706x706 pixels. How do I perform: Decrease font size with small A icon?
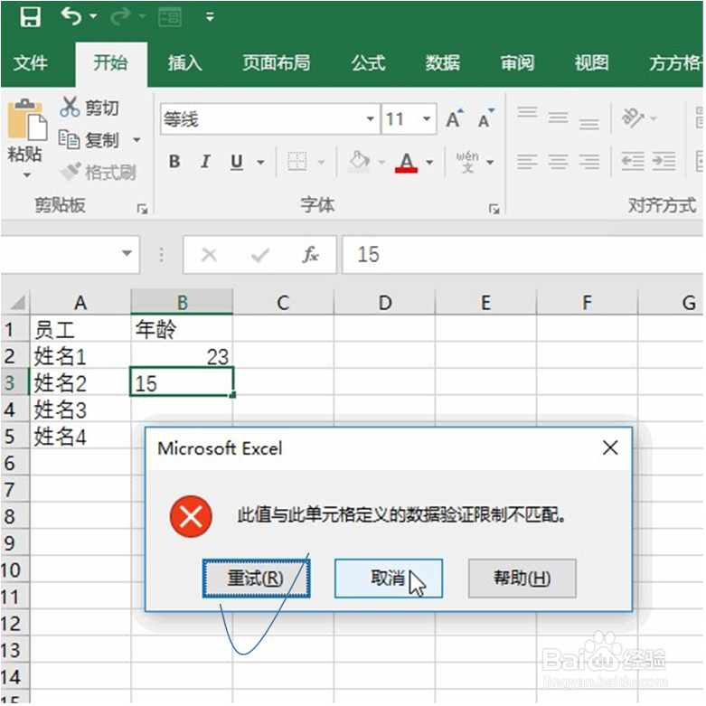tap(485, 118)
